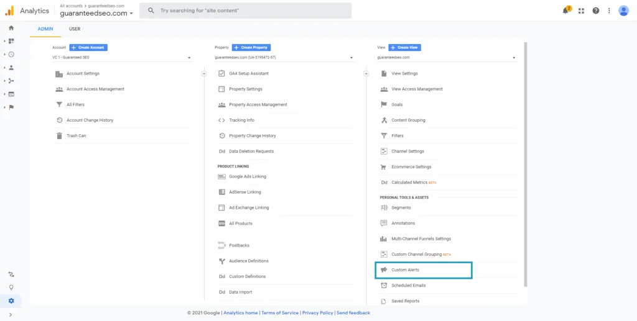This screenshot has height=321, width=637.
Task: Select the ADMIN tab
Action: (x=45, y=29)
